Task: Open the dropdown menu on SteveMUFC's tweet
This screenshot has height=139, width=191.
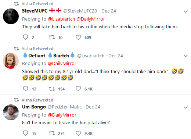Action: point(185,11)
